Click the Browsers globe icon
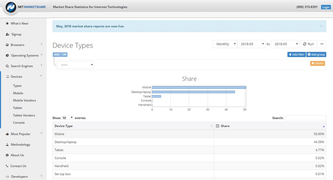The width and height of the screenshot is (333, 180). [7, 45]
